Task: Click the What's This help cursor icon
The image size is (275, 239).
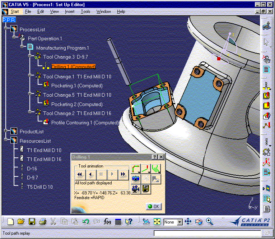Action: [x=129, y=222]
